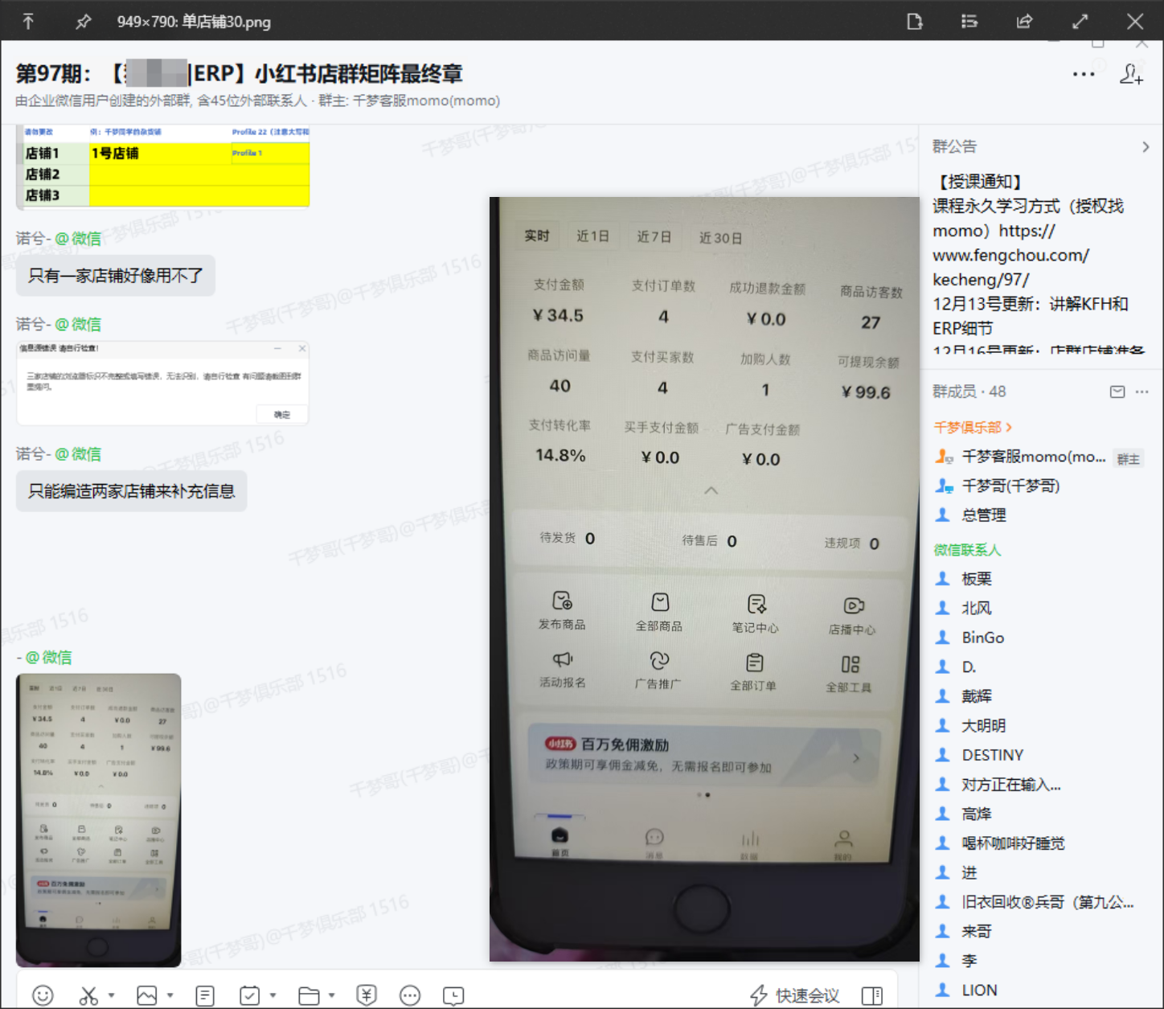Click the envelope icon beside 群成员
Screen dimensions: 1164x1009
1117,392
